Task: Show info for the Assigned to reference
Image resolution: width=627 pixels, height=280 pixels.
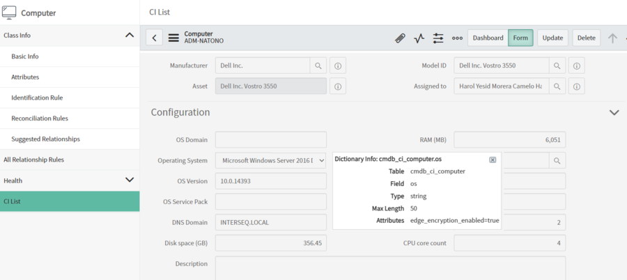Action: (577, 86)
